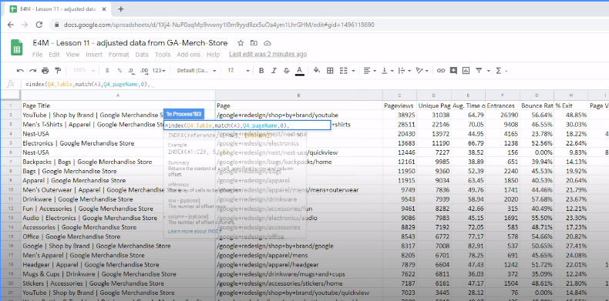The height and width of the screenshot is (301, 609).
Task: Open the Learn more about INDEX link
Action: pyautogui.click(x=194, y=231)
